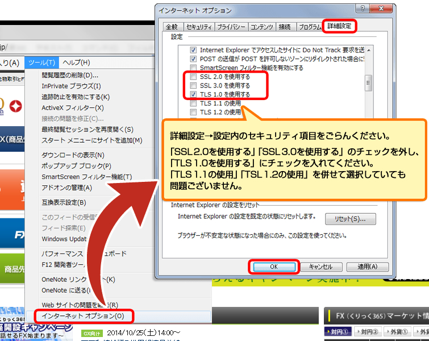Click the リセット(S)... button

(350, 219)
